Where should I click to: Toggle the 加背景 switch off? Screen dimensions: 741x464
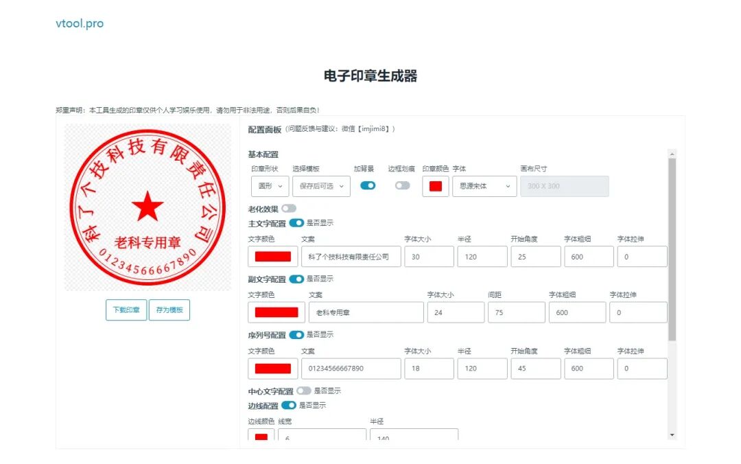coord(368,185)
